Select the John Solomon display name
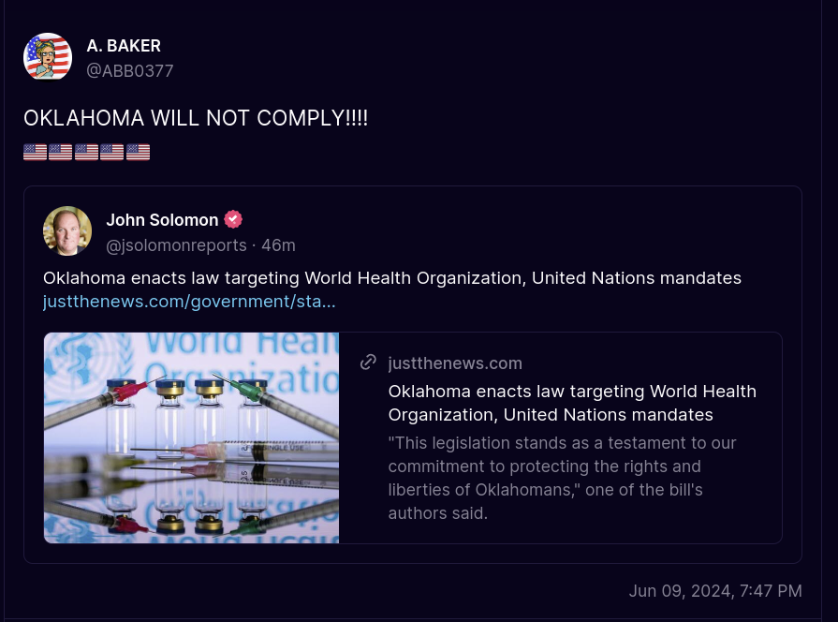This screenshot has width=838, height=622. (162, 219)
